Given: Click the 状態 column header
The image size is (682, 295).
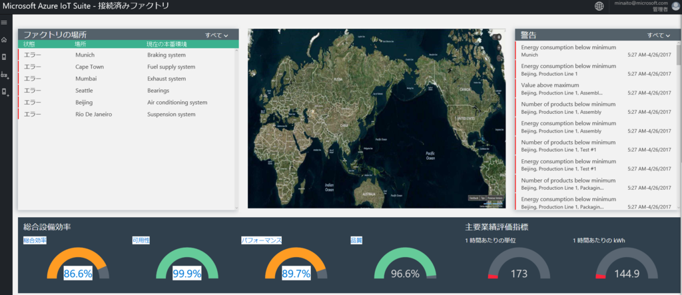Looking at the screenshot, I should pyautogui.click(x=29, y=44).
